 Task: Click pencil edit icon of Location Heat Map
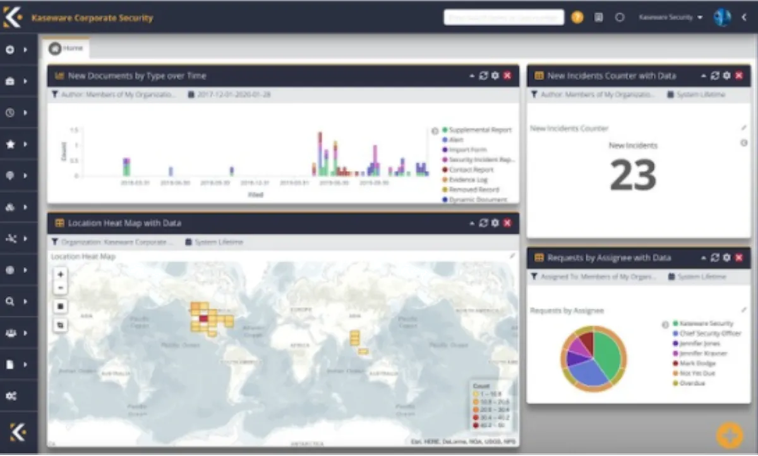(512, 256)
